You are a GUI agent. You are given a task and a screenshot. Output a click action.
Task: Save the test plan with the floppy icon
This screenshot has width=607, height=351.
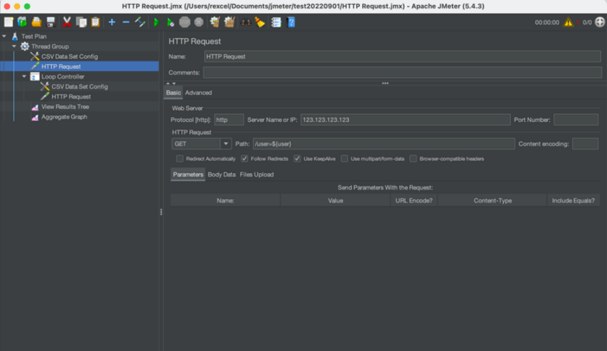point(51,22)
